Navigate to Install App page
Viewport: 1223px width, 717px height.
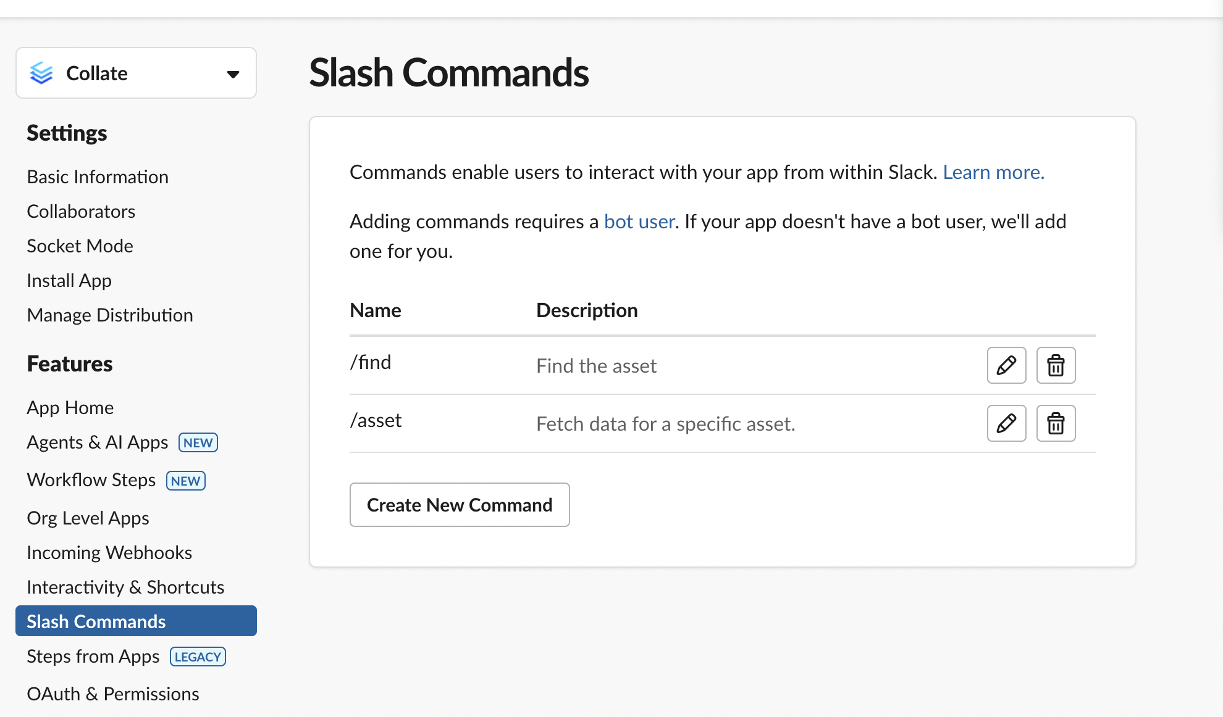point(69,281)
